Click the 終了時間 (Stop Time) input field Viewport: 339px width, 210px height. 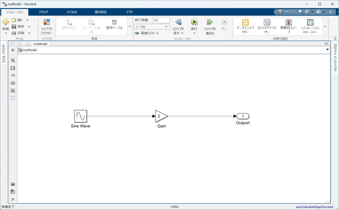click(x=161, y=20)
